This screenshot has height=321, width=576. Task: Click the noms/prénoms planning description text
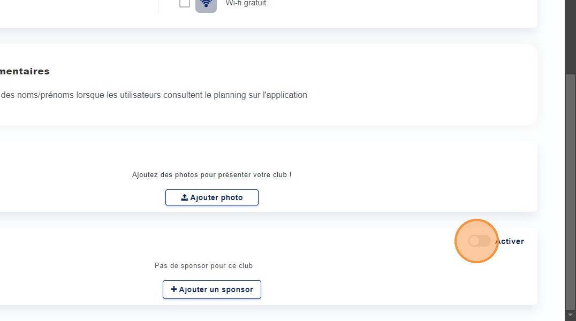click(154, 95)
